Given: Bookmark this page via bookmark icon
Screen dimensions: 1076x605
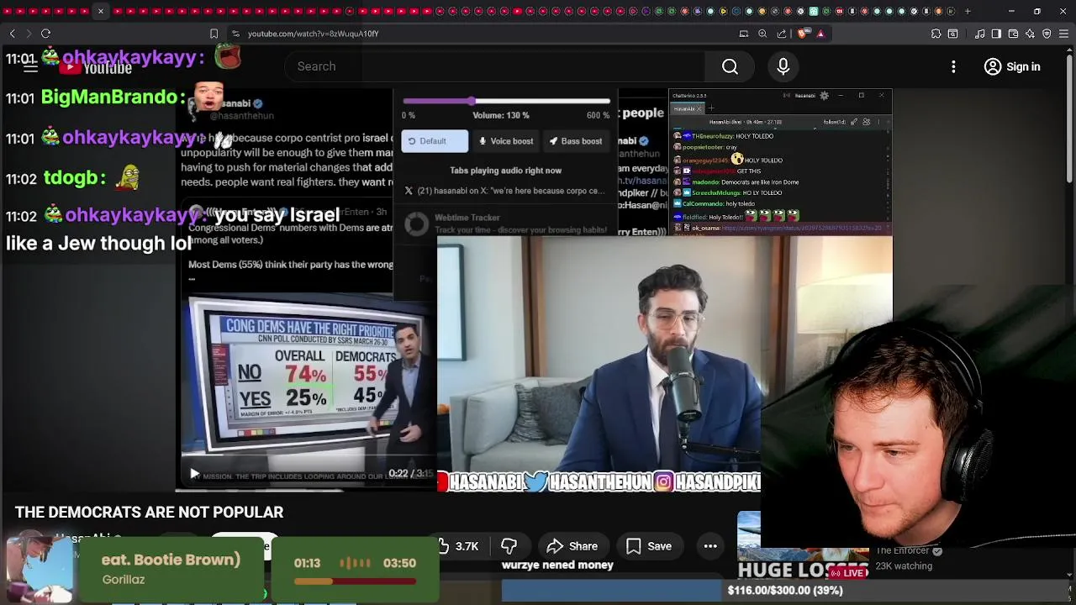Looking at the screenshot, I should coord(214,34).
